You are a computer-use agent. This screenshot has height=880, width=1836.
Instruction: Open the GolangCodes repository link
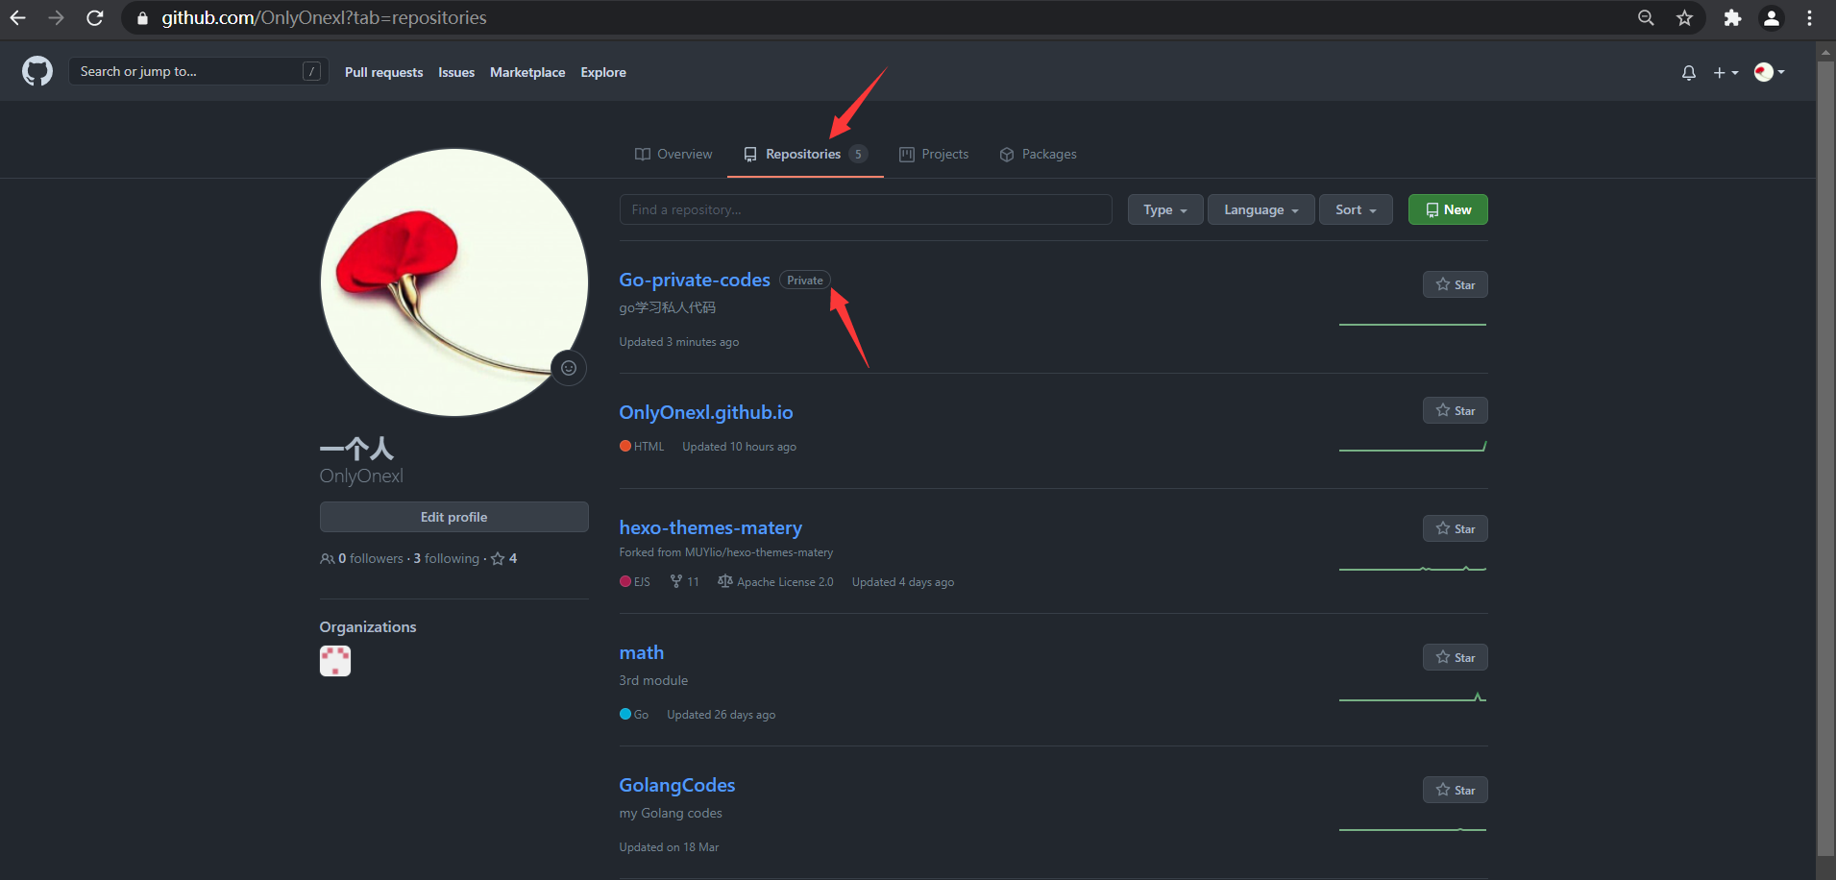coord(677,785)
